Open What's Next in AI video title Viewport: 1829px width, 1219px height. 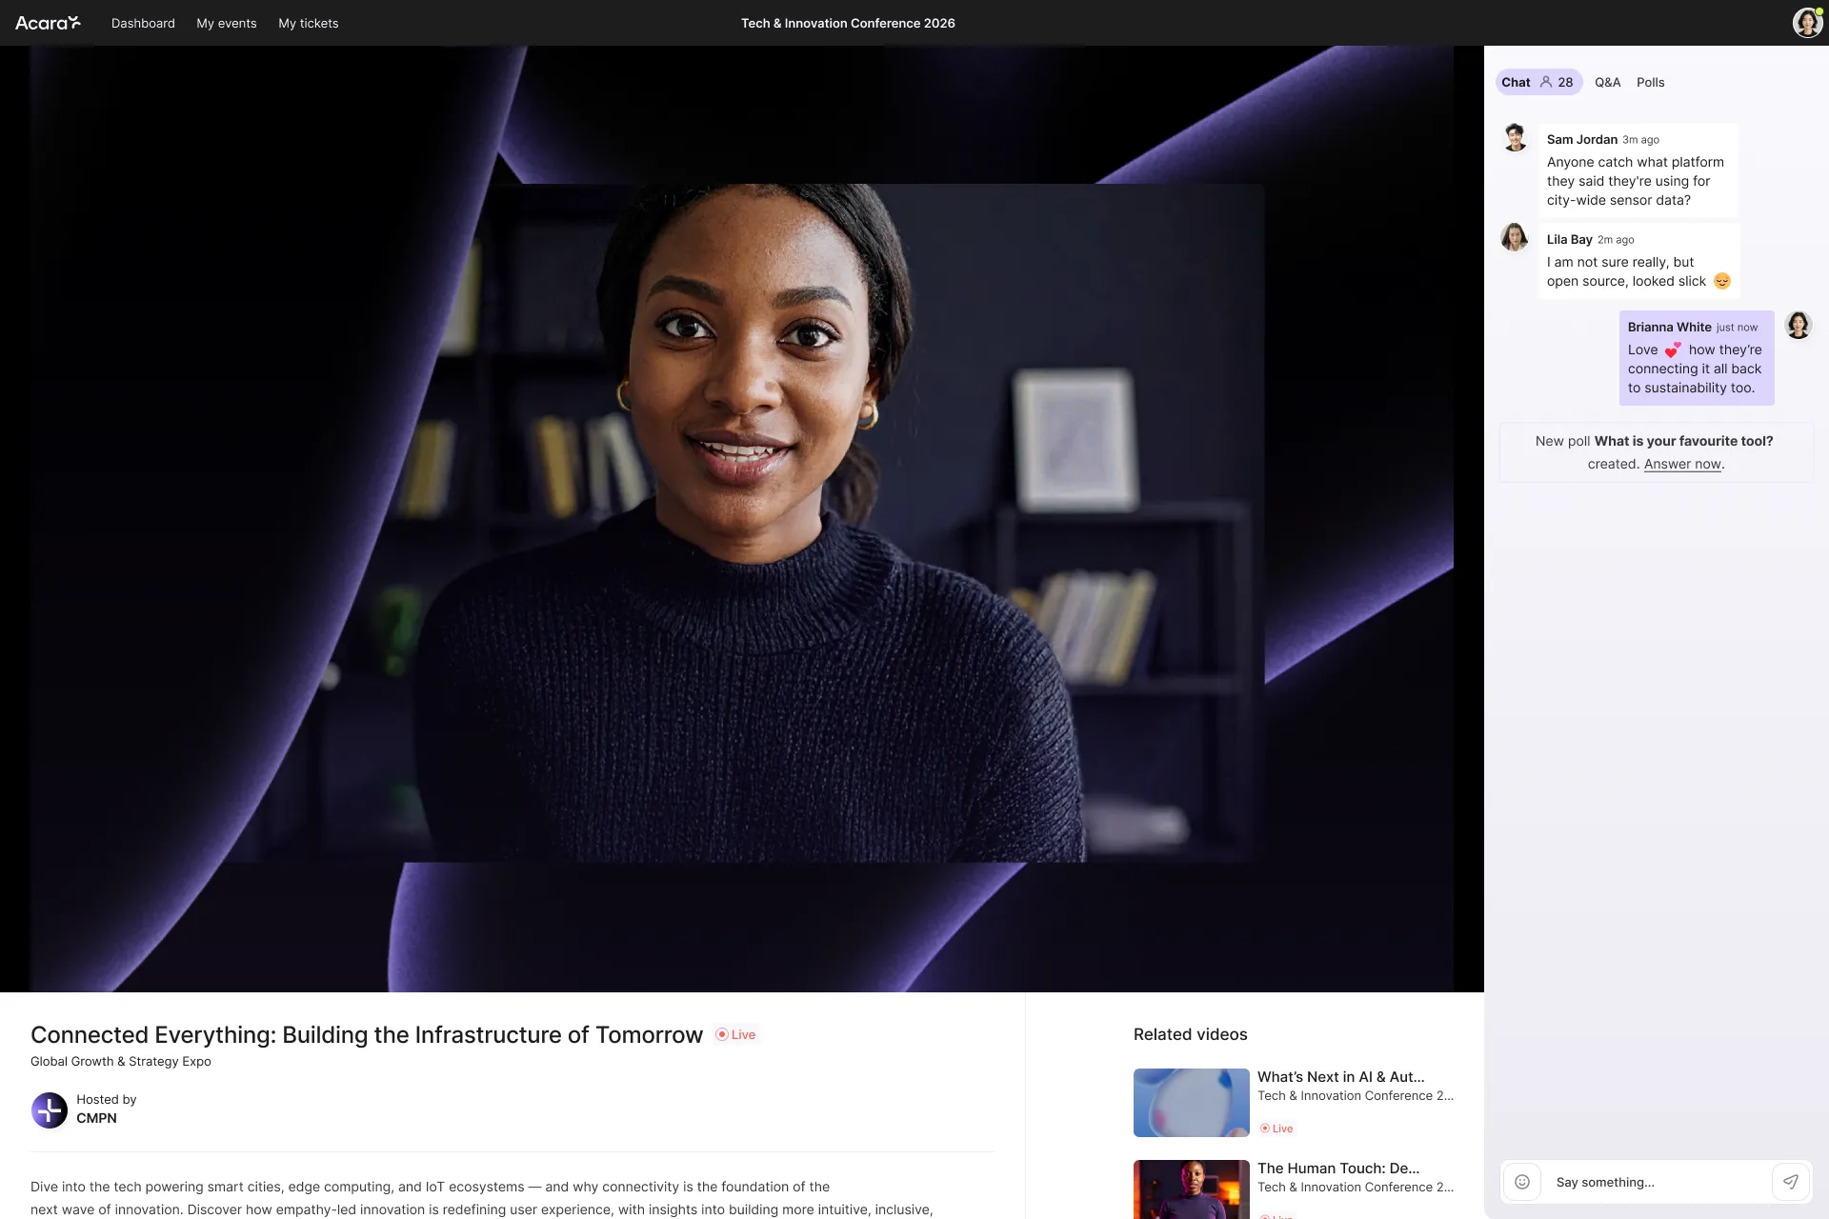tap(1340, 1076)
